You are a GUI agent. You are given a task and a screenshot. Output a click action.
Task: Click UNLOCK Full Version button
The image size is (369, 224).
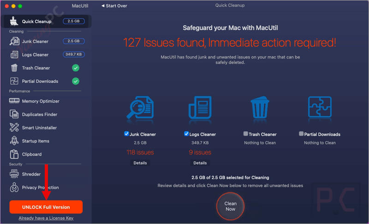coord(46,207)
